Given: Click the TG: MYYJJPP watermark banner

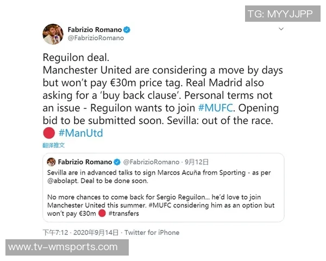Looking at the screenshot, I should point(283,14).
